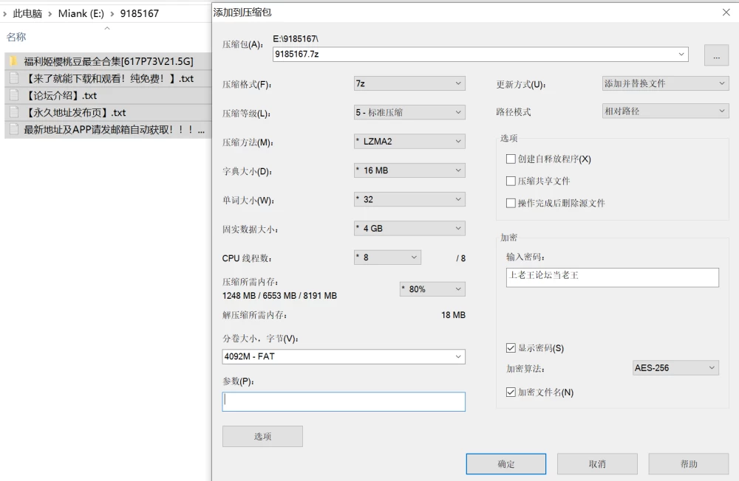Select folder 福利姬樱桃豆最全合集[617P73V21.5G]
This screenshot has height=481, width=739.
108,61
